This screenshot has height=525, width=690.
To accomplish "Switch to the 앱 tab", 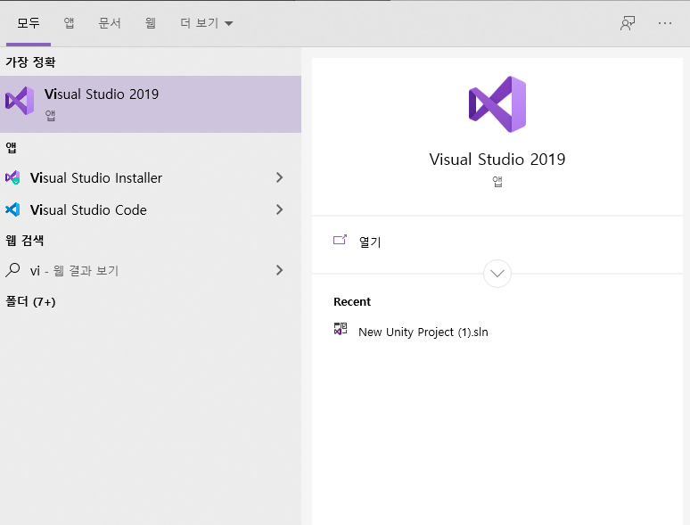I will [x=69, y=23].
